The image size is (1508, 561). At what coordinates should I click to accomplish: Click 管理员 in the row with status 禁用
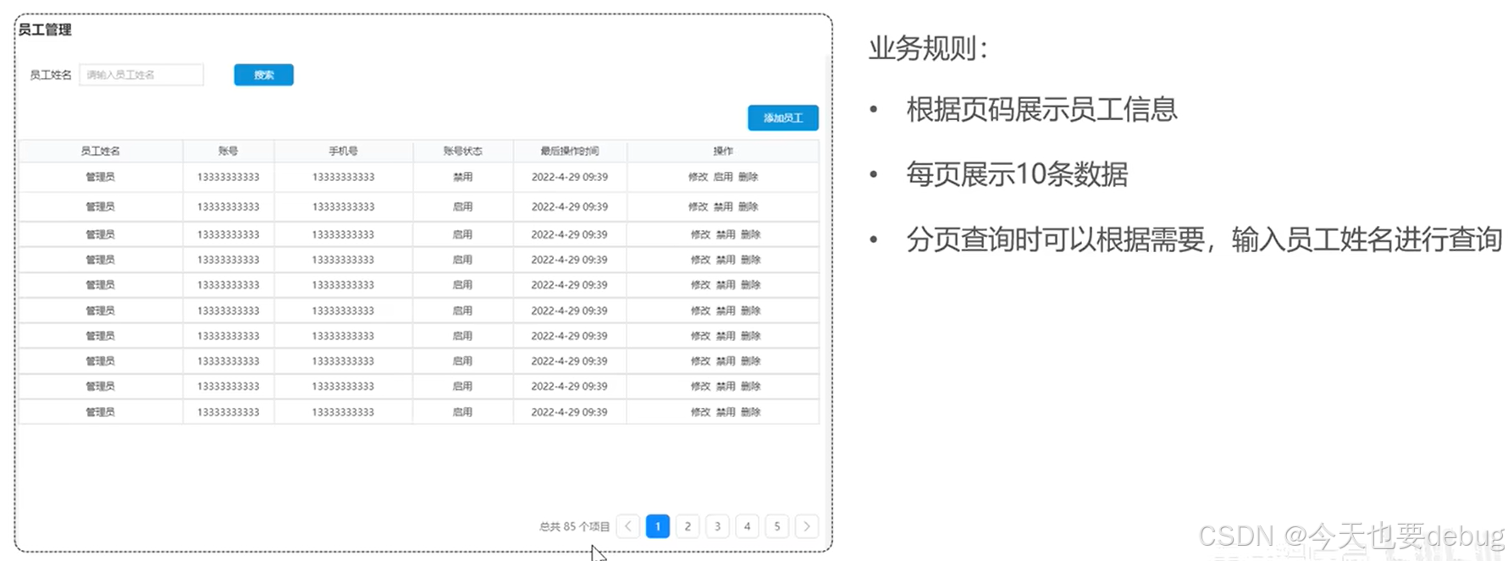tap(100, 177)
